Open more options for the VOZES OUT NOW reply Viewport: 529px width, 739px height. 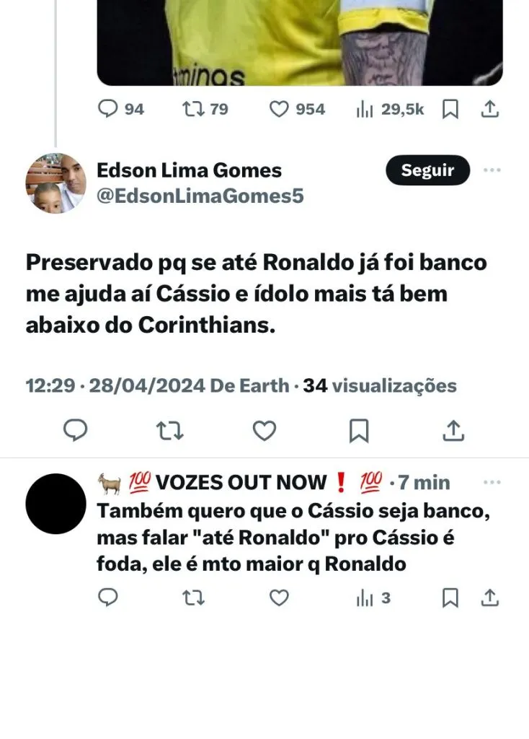pyautogui.click(x=492, y=482)
